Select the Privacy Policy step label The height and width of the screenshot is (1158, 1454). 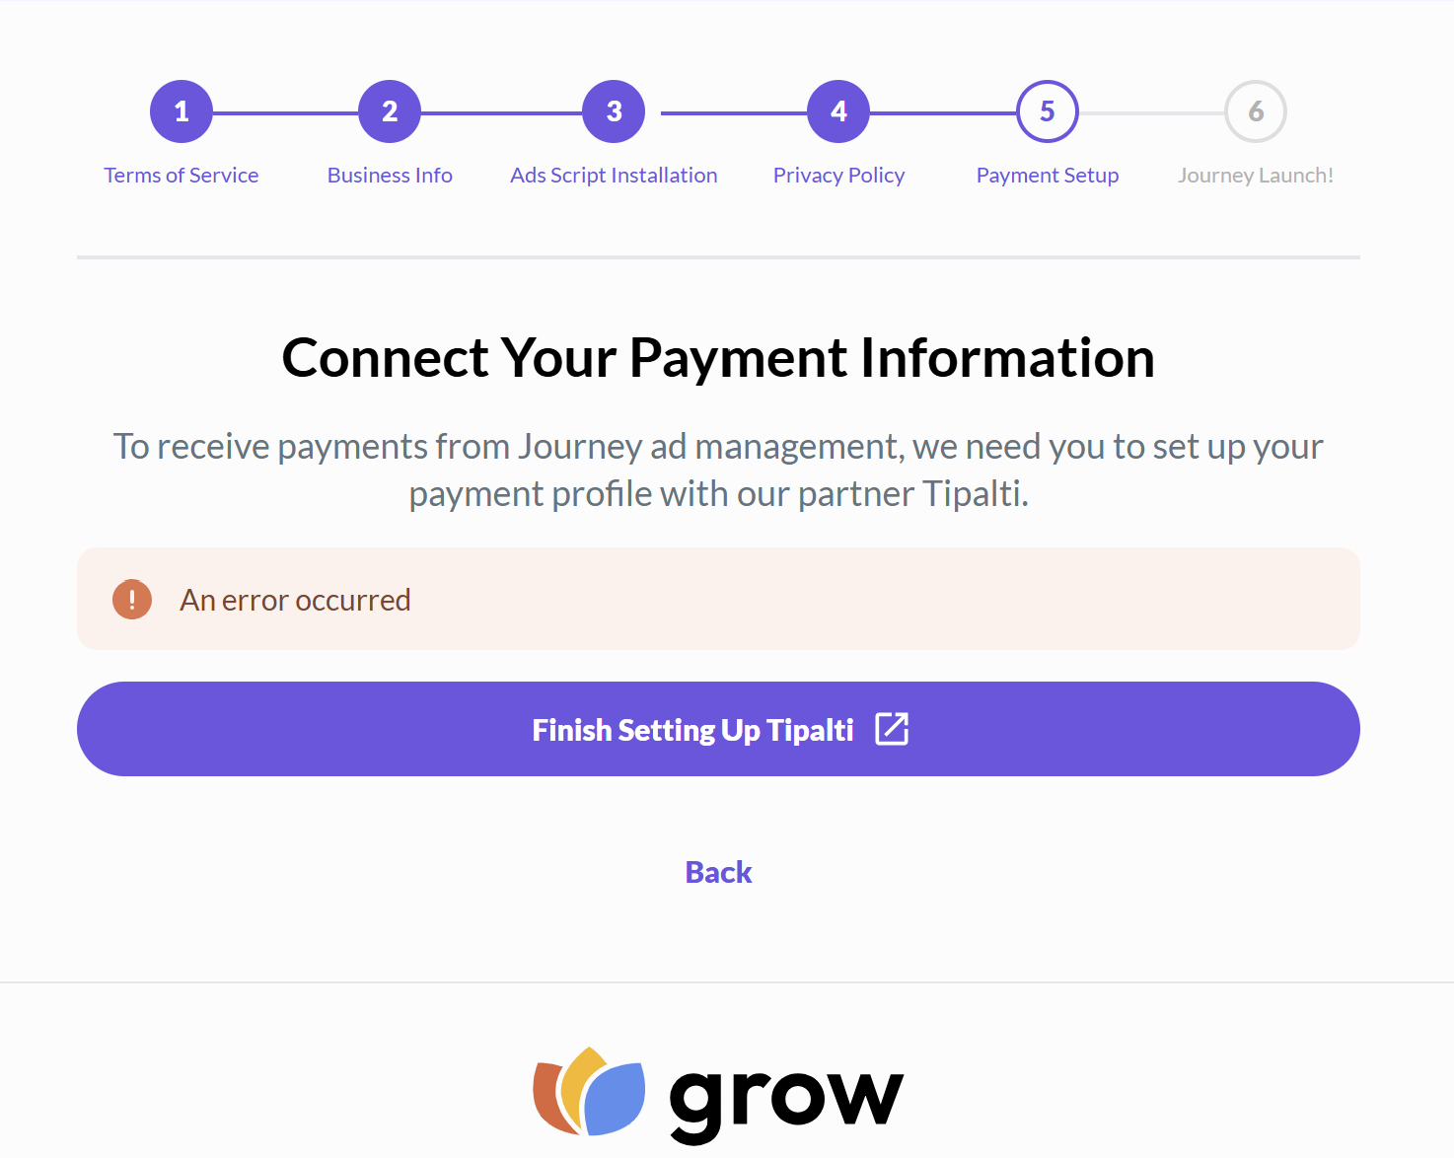838,176
